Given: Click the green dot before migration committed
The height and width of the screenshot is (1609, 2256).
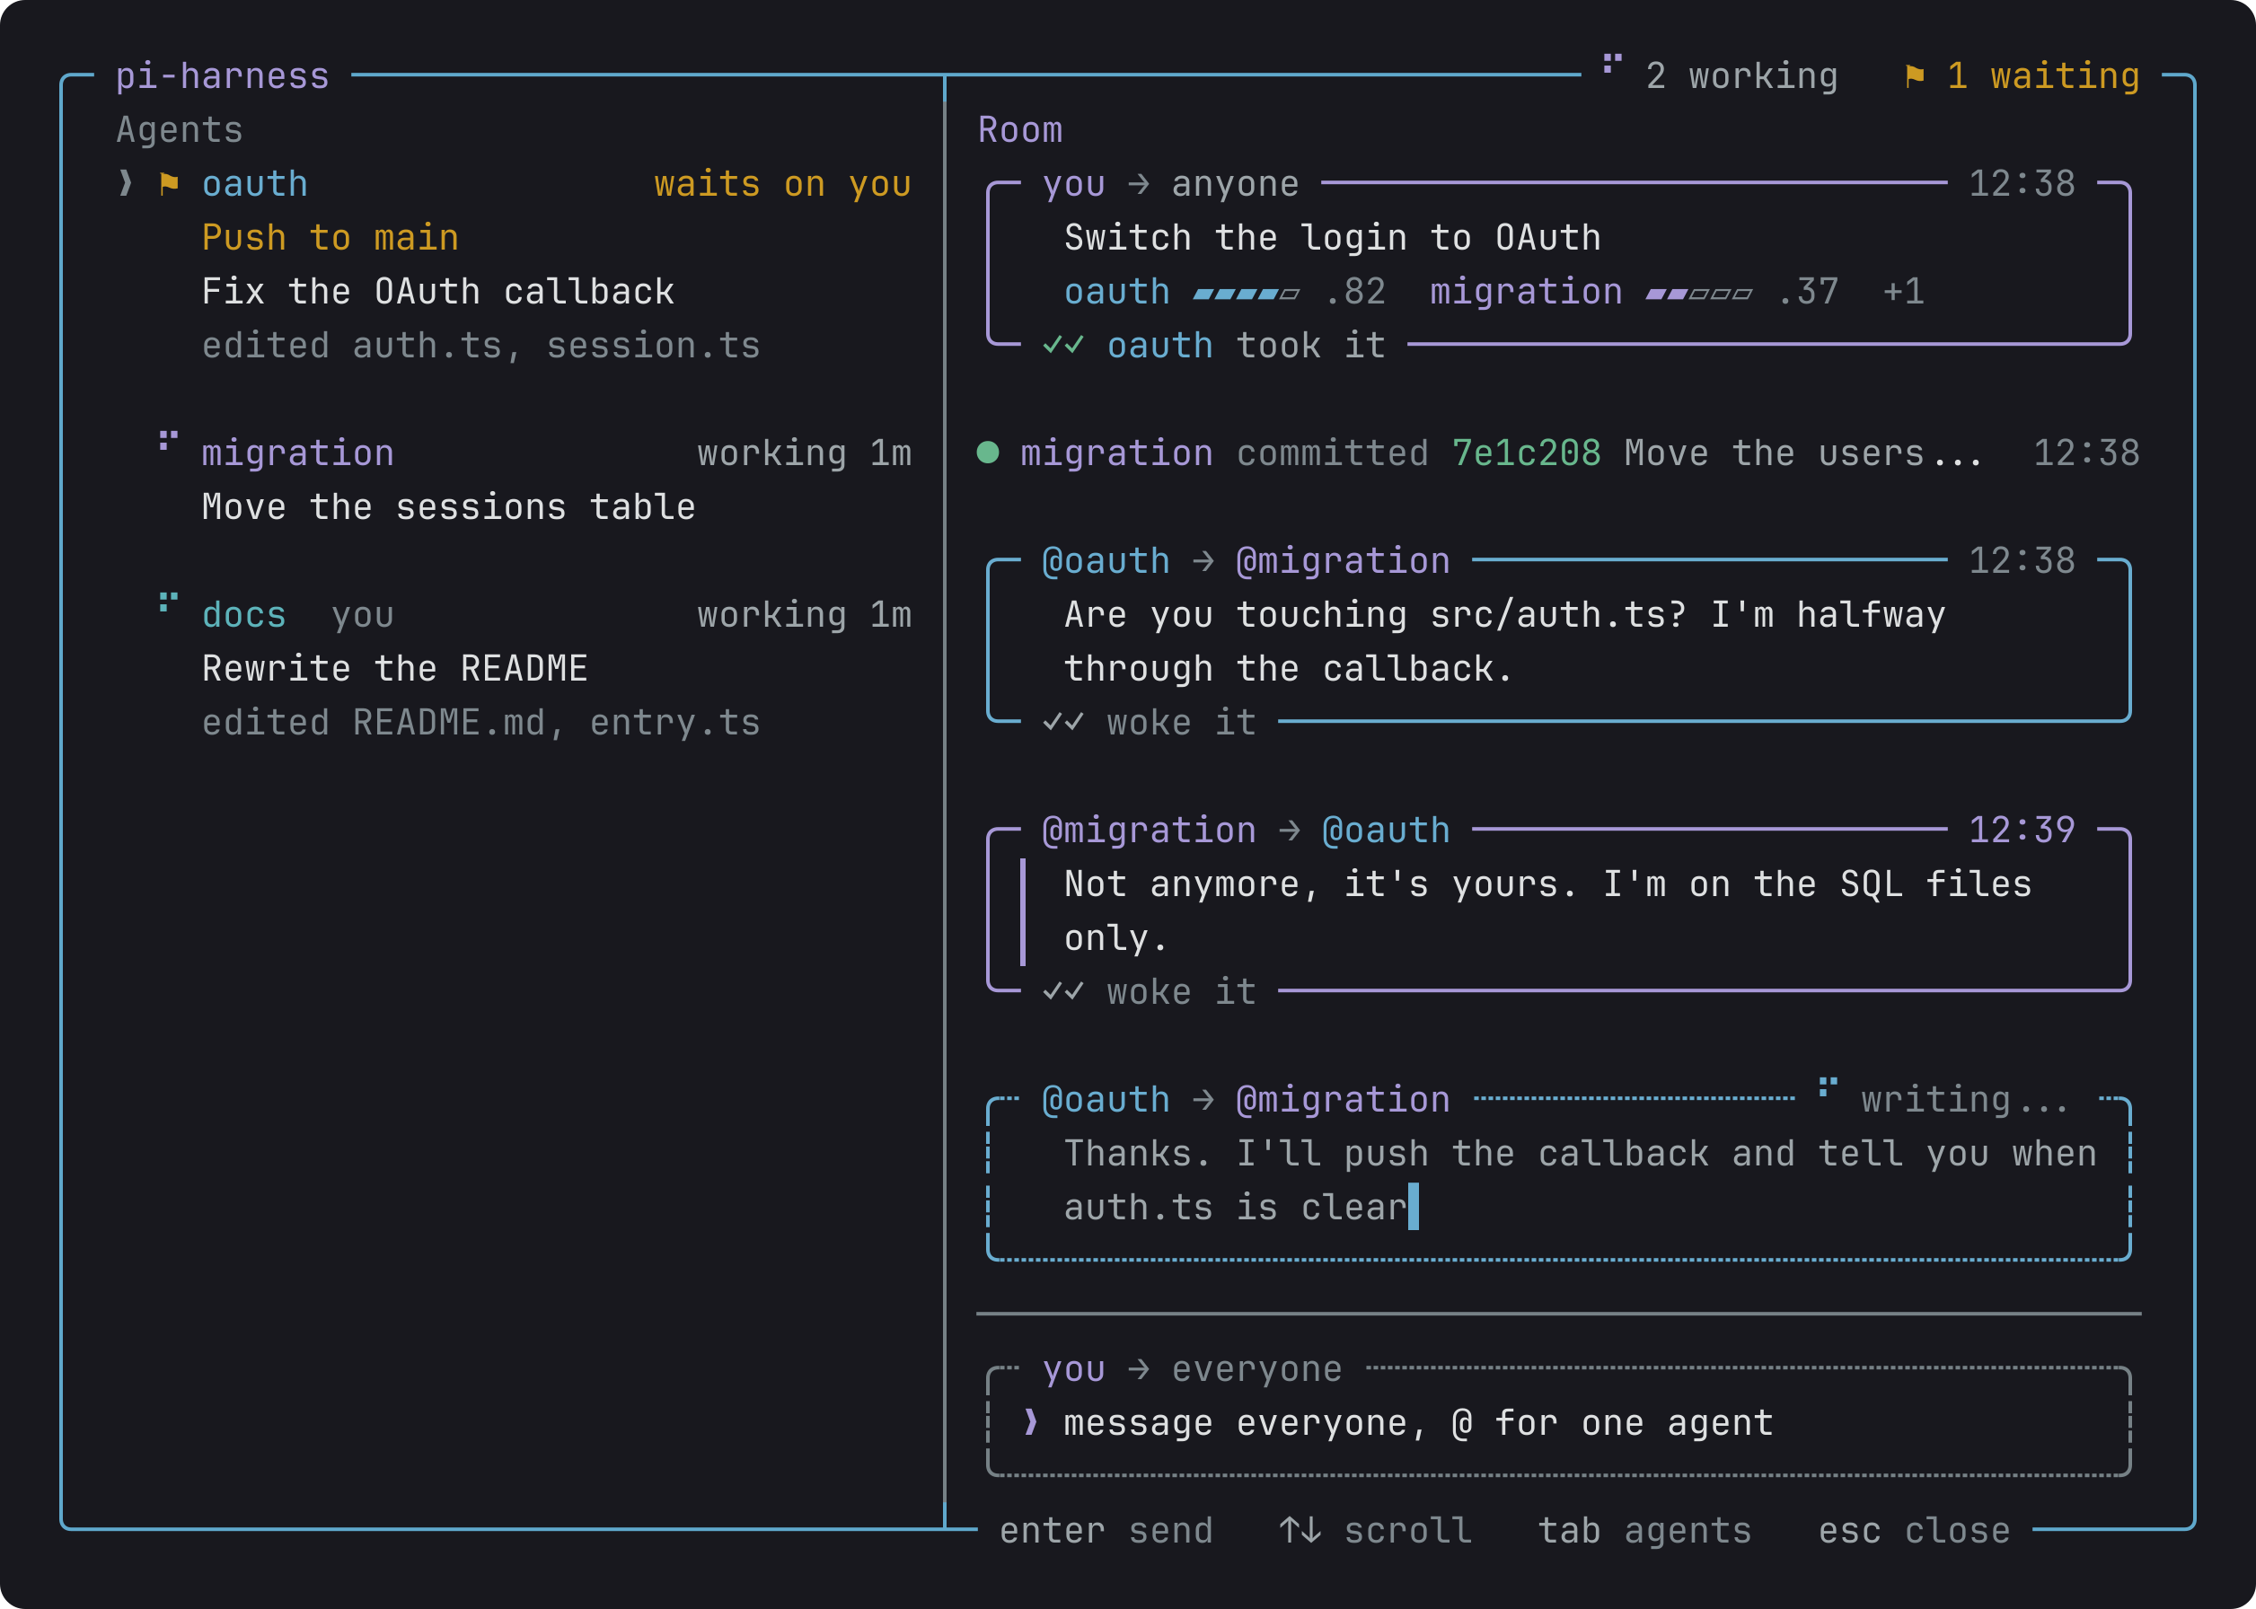Looking at the screenshot, I should 987,453.
